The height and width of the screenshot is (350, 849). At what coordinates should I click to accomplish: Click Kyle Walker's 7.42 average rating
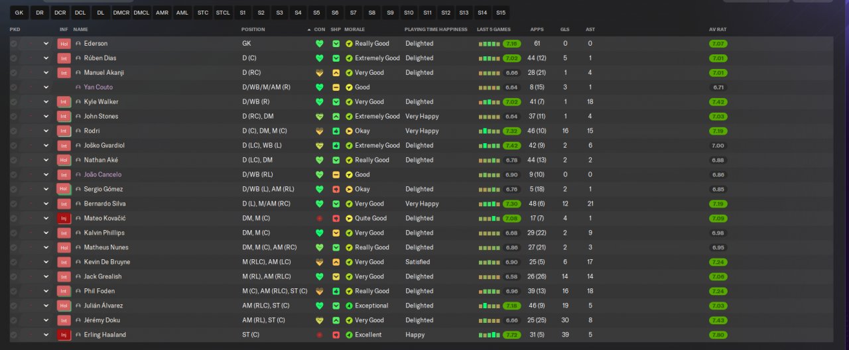coord(718,102)
